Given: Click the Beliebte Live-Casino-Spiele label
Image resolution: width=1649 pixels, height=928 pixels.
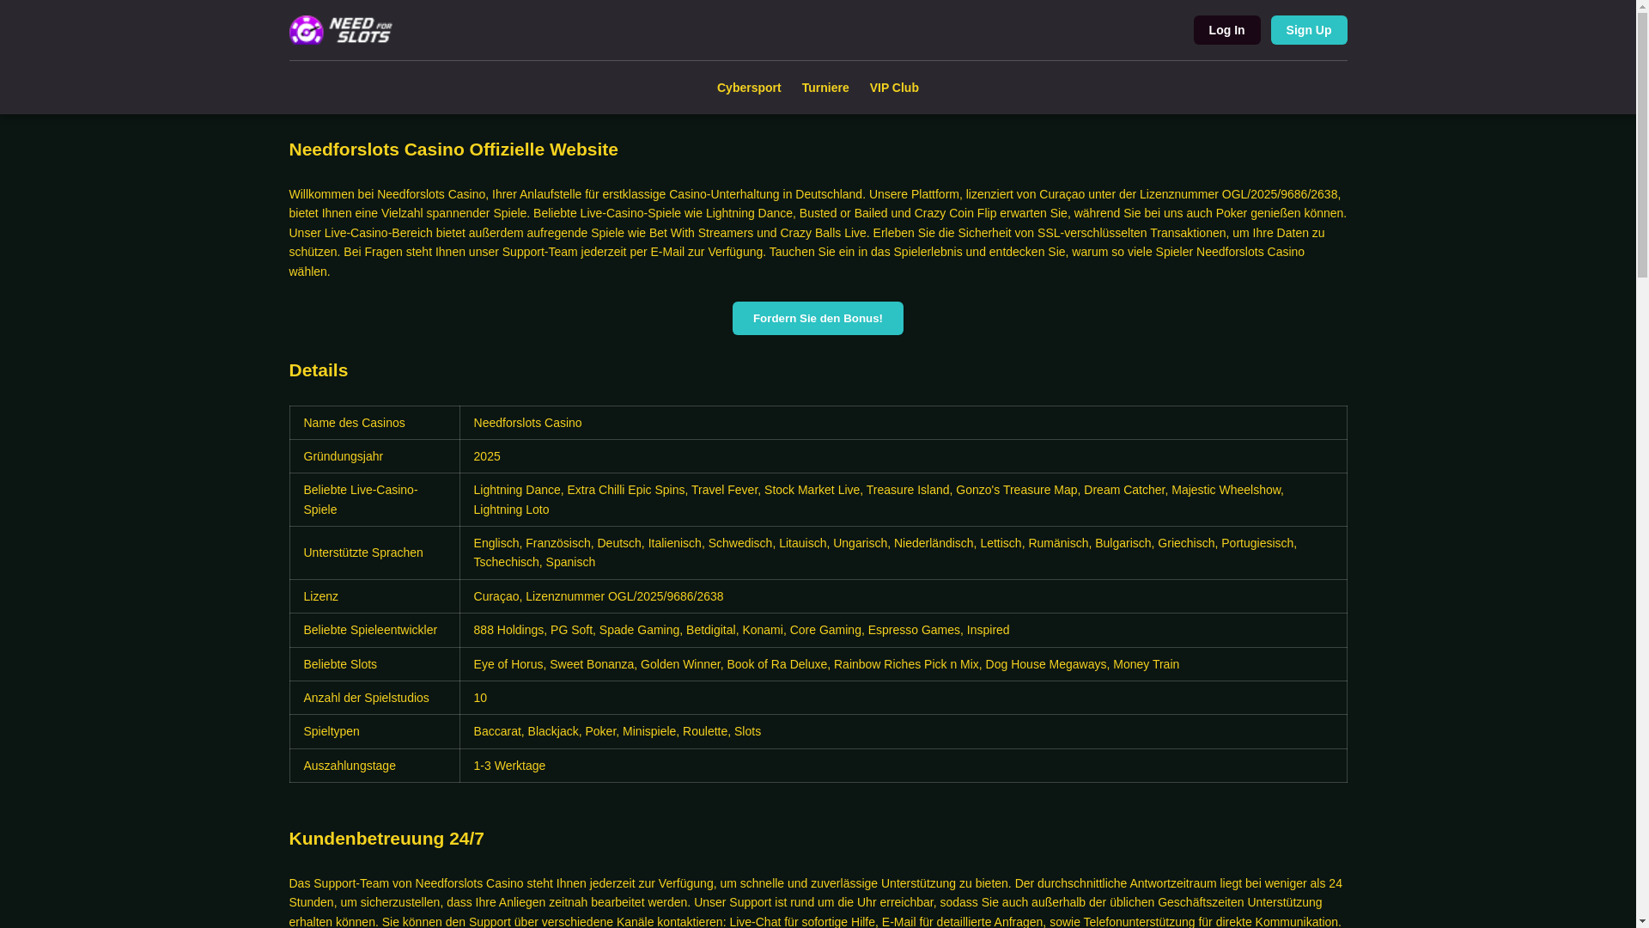Looking at the screenshot, I should [374, 499].
